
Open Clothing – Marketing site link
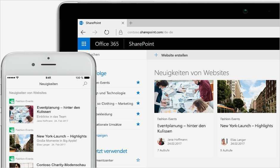[x=115, y=104]
